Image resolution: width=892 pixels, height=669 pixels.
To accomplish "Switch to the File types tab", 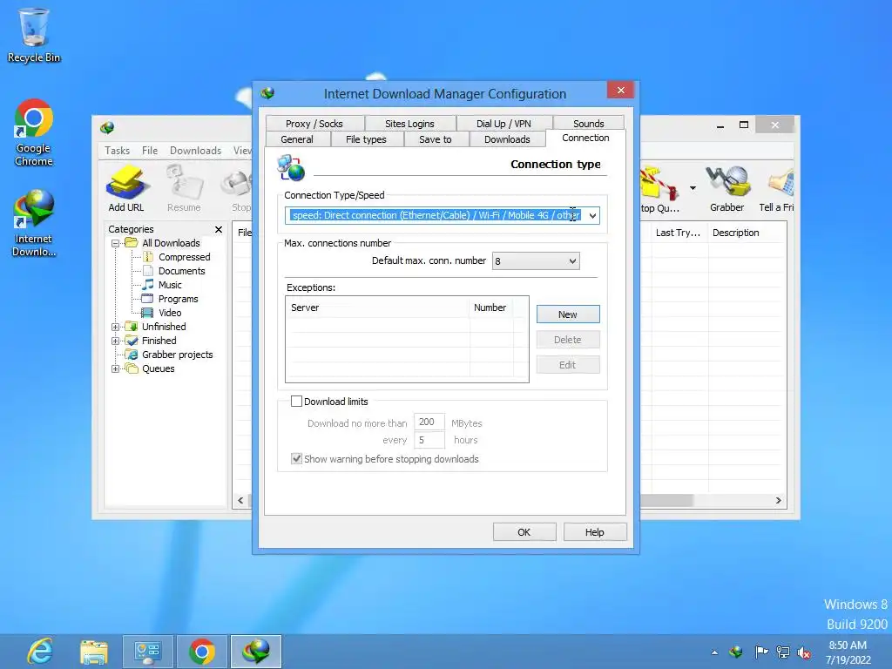I will point(366,139).
